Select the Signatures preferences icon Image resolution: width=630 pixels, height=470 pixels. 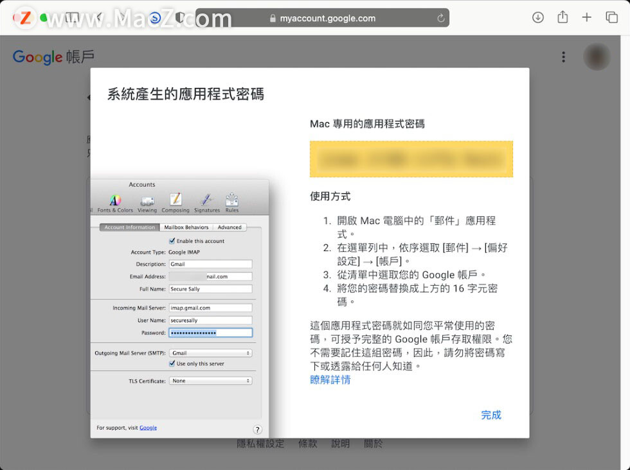pyautogui.click(x=207, y=203)
